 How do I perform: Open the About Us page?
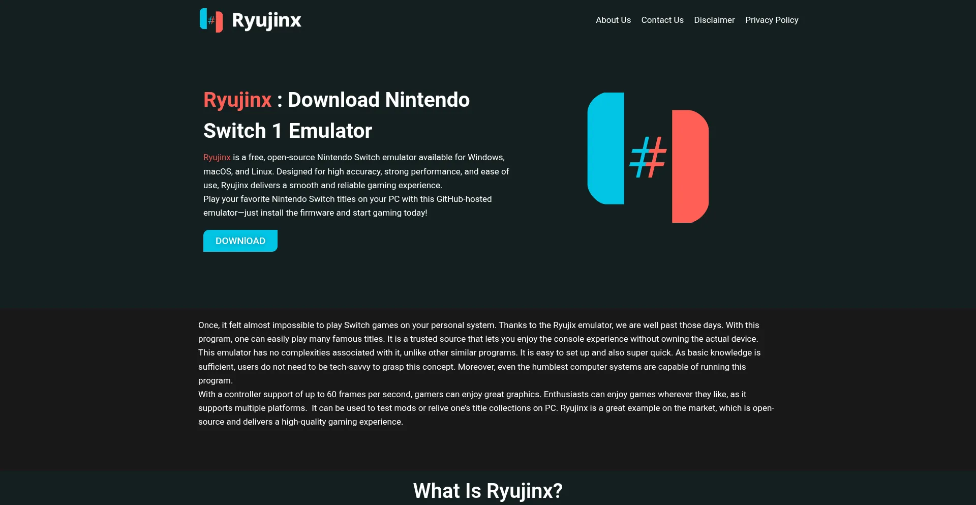coord(613,20)
